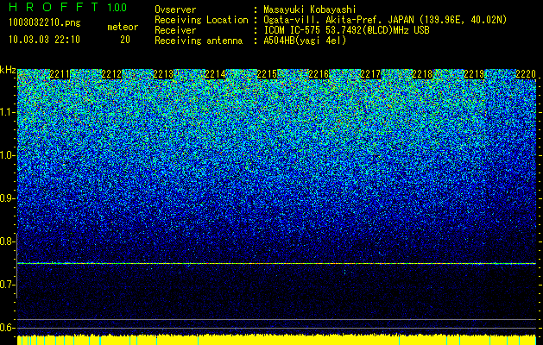Click the 2216 time marker

pyautogui.click(x=319, y=74)
